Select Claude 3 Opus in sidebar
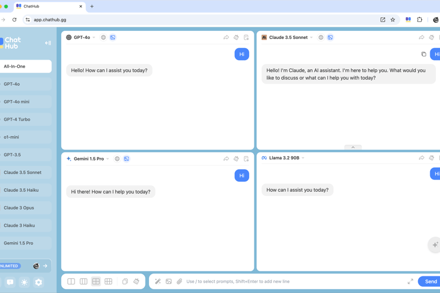This screenshot has height=293, width=440. [25, 208]
